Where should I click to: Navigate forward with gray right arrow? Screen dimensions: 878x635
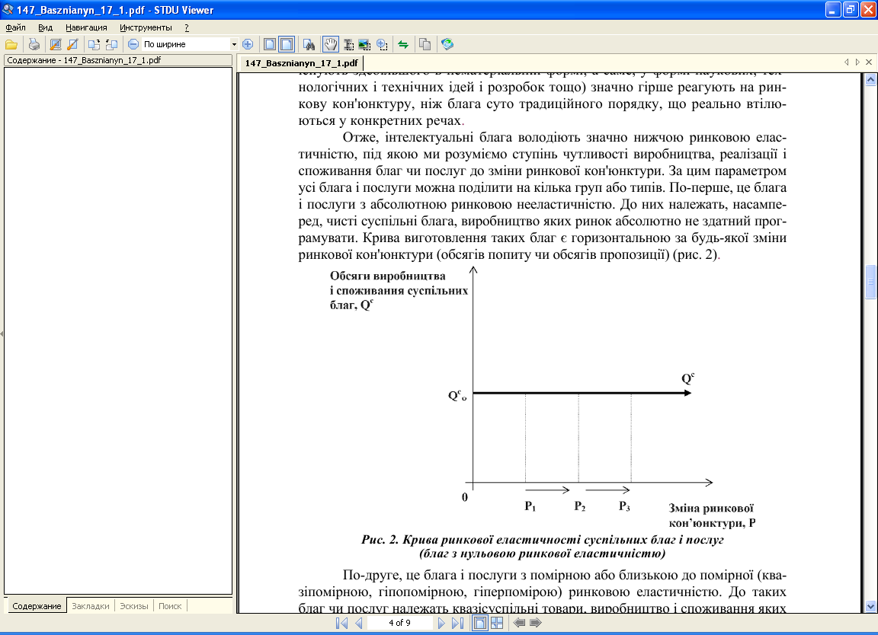pos(535,623)
